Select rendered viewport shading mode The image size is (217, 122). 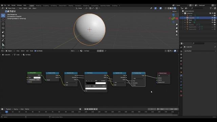[x=175, y=8]
